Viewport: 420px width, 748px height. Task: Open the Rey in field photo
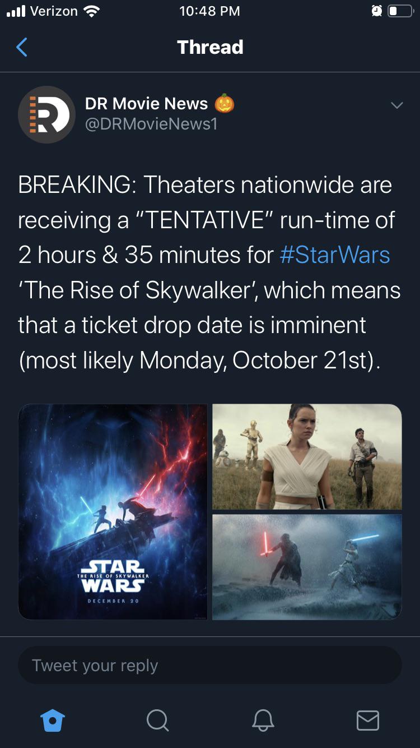pyautogui.click(x=307, y=457)
